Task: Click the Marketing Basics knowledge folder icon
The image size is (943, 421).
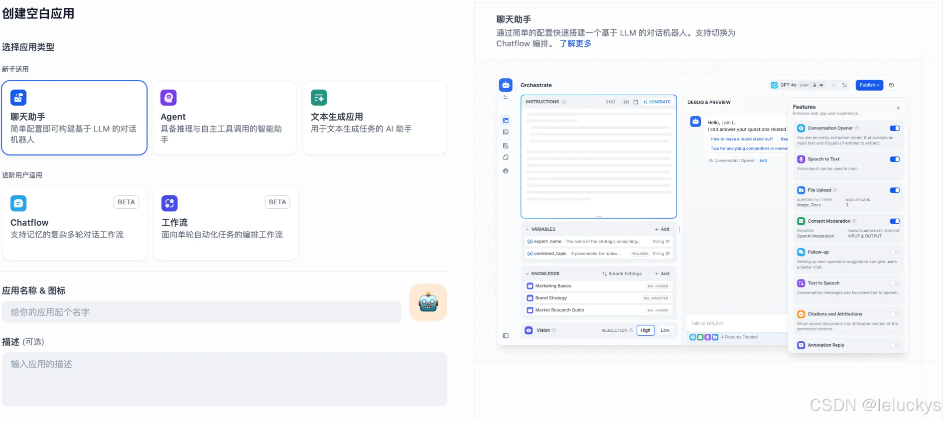Action: (x=530, y=286)
